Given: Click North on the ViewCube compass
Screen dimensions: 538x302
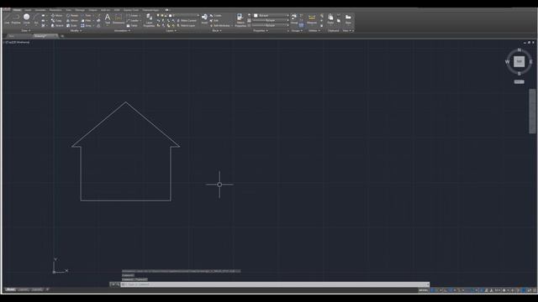Looking at the screenshot, I should pos(519,50).
